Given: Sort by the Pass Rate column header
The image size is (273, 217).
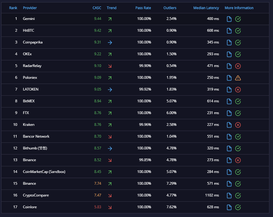Looking at the screenshot, I should (143, 8).
